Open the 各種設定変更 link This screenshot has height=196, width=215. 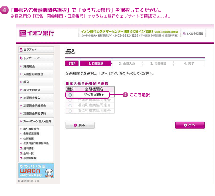[x=31, y=134]
